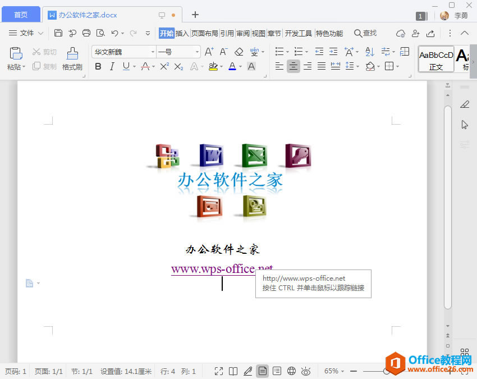Viewport: 477px width, 379px height.
Task: Click the share export icon
Action: pos(430,33)
